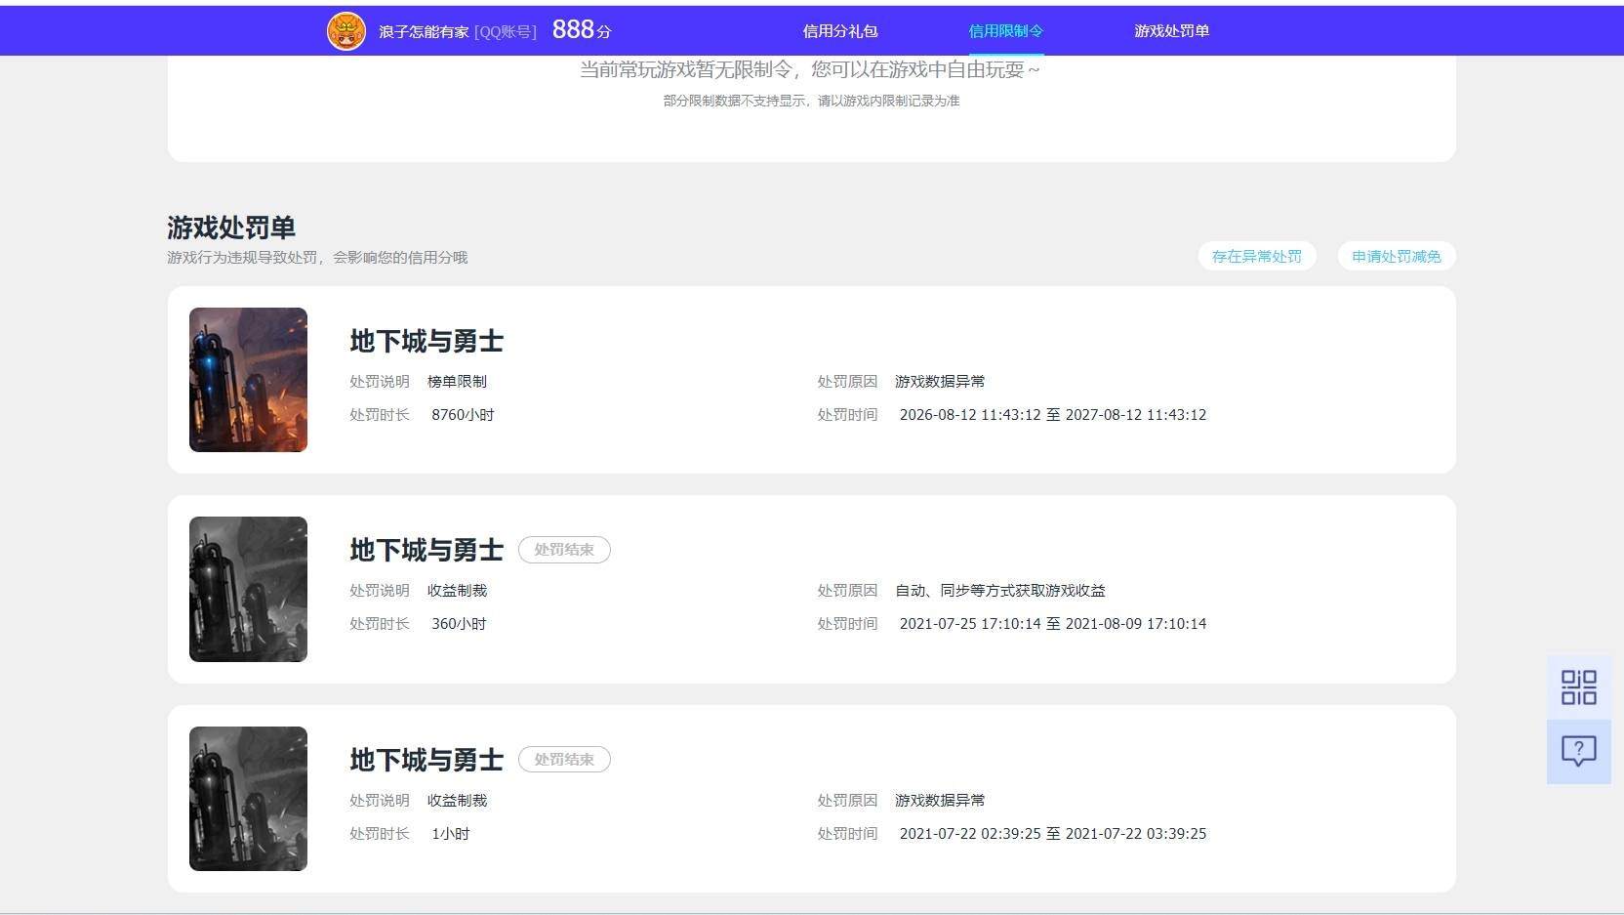Click the reason 自动、同步等方式获取游戏收益
The width and height of the screenshot is (1624, 915).
pos(1000,591)
